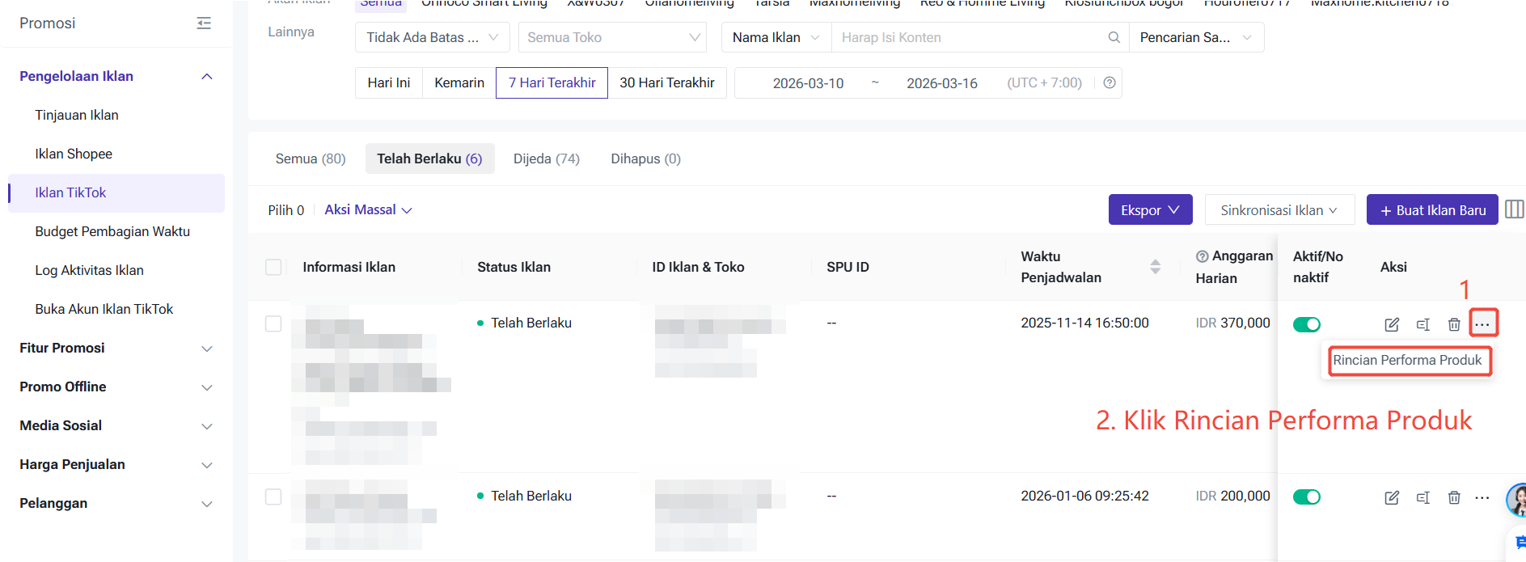This screenshot has height=562, width=1526.
Task: Expand the Aksi Massal dropdown
Action: tap(368, 209)
